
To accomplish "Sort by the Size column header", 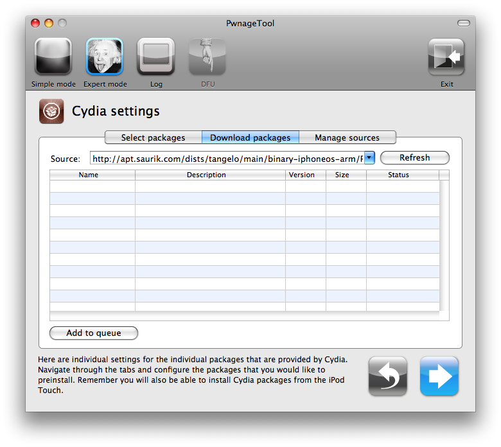I will 346,175.
